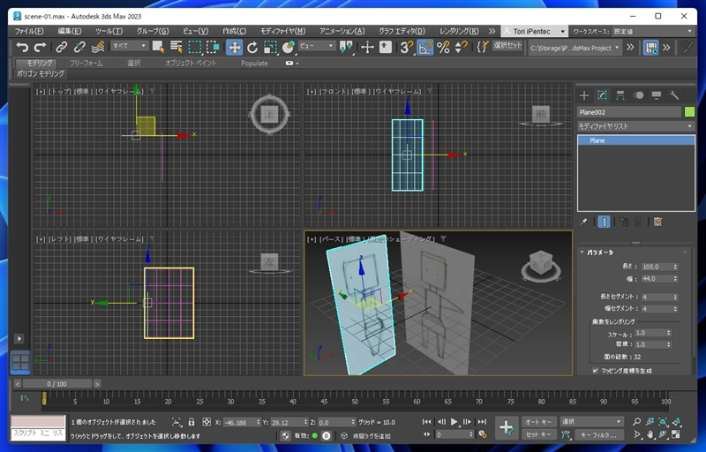Open the モディファイヤ(M) menu
This screenshot has width=706, height=452.
(x=282, y=31)
